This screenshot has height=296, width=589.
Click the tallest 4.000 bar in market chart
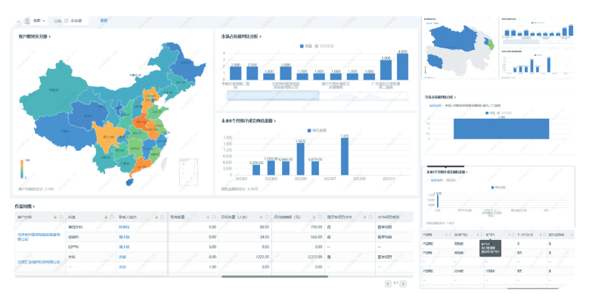pos(402,67)
